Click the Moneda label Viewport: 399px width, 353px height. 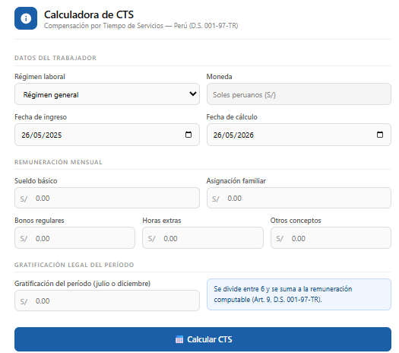(x=219, y=77)
